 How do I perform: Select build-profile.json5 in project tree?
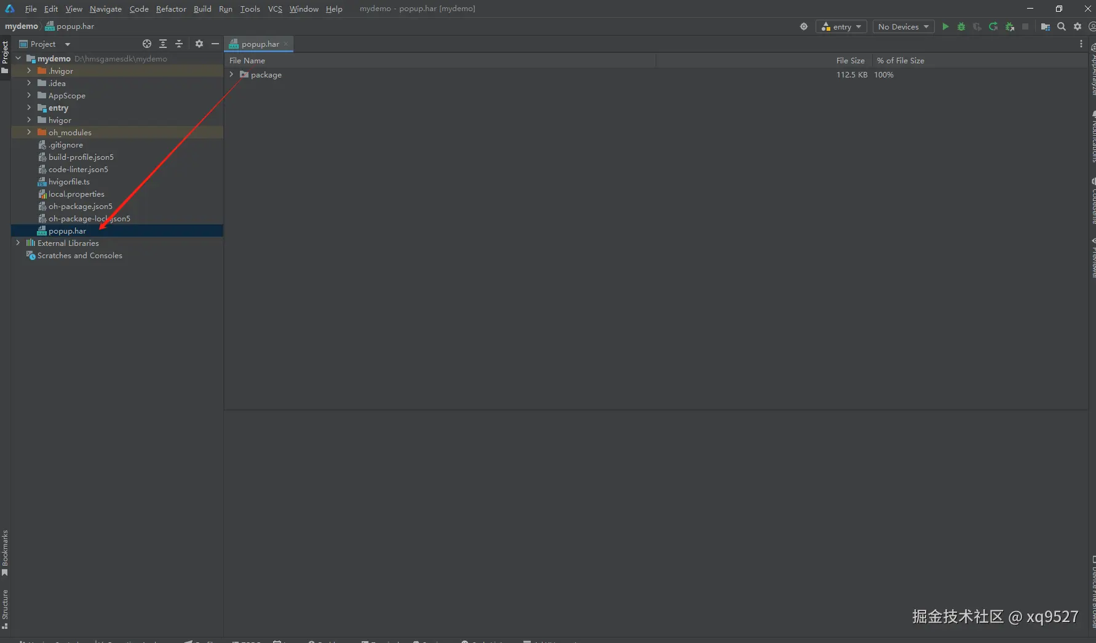coord(81,157)
